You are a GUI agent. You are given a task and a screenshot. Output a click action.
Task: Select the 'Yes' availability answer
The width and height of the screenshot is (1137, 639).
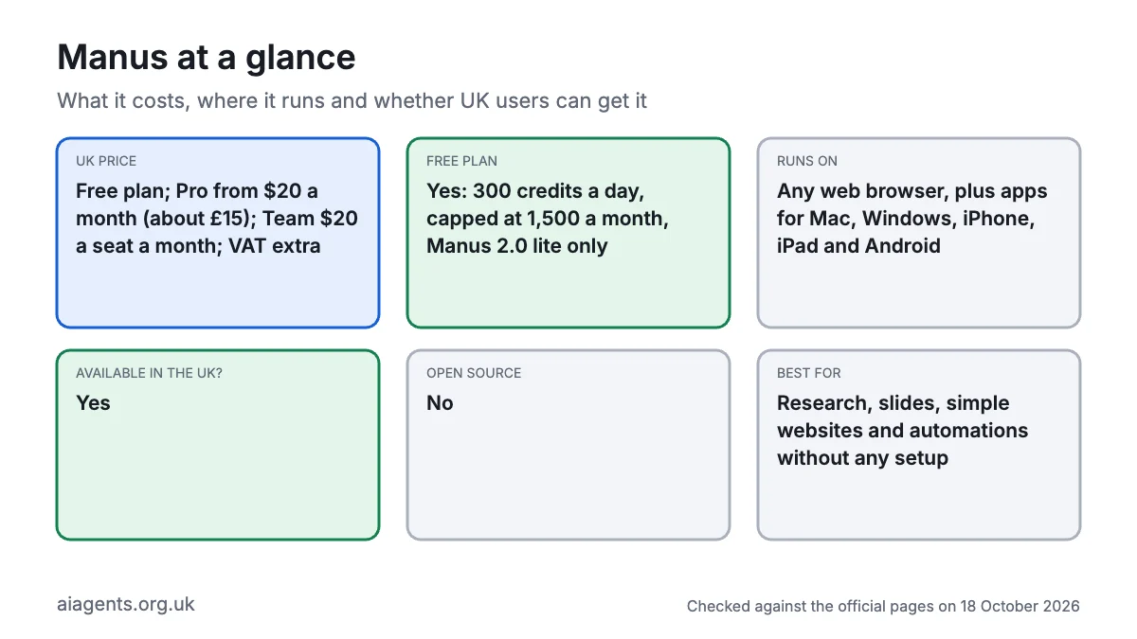(x=93, y=403)
